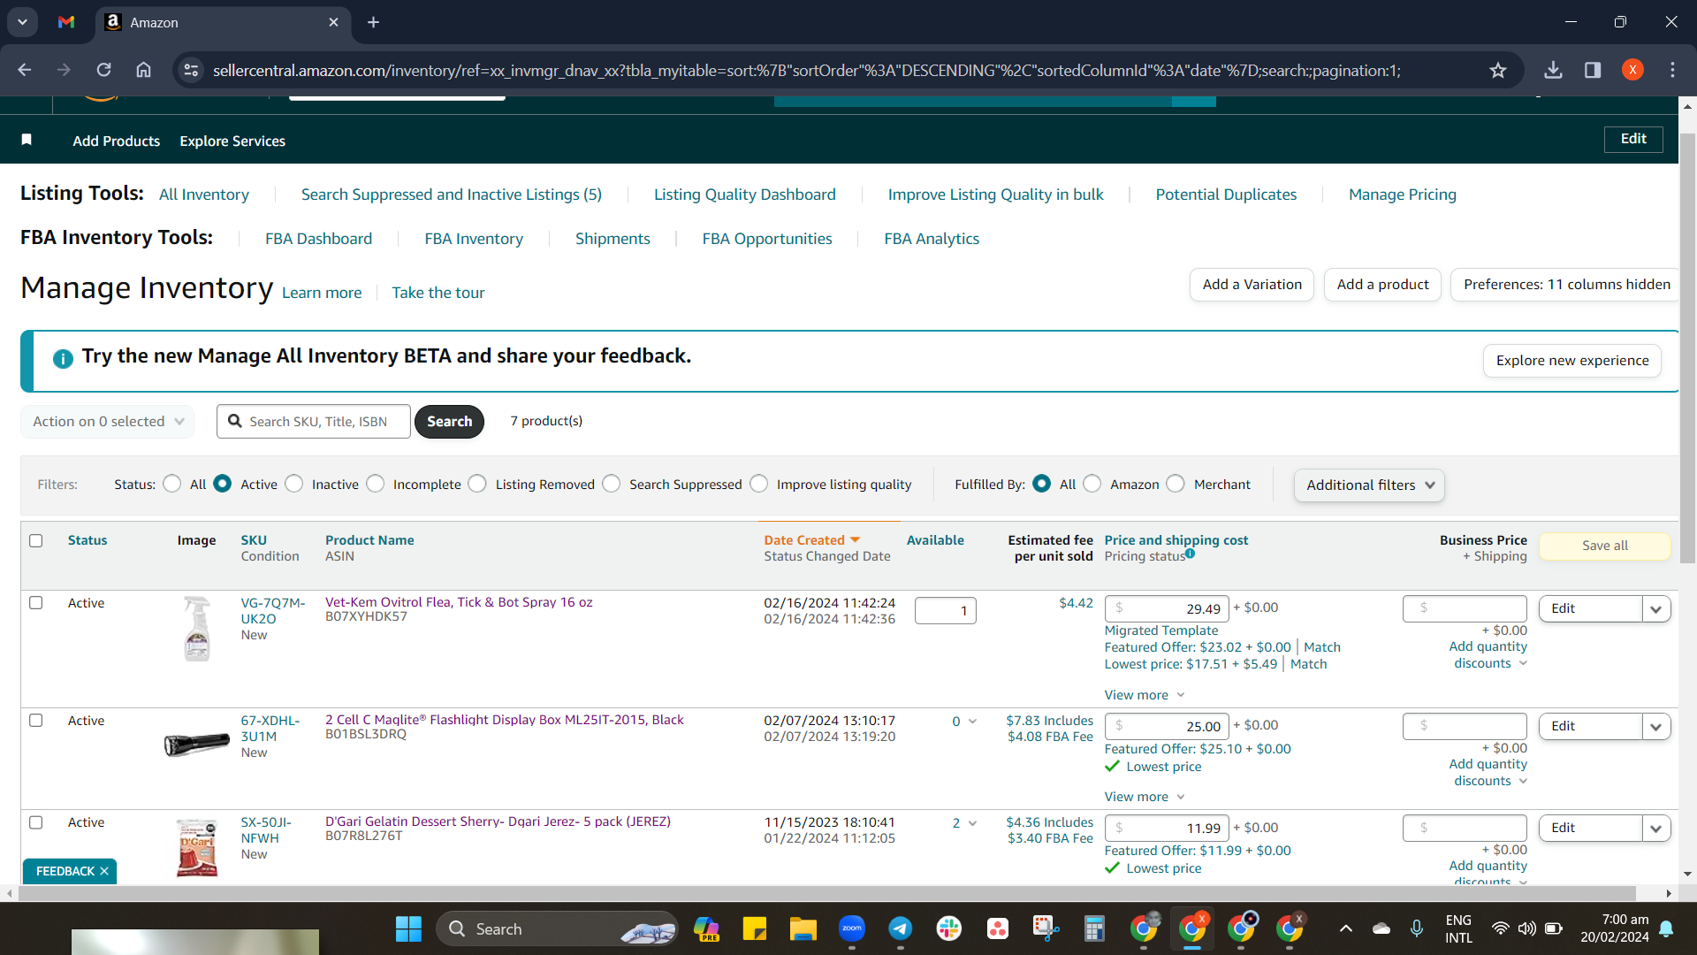
Task: Toggle the browser side panel
Action: (1593, 70)
